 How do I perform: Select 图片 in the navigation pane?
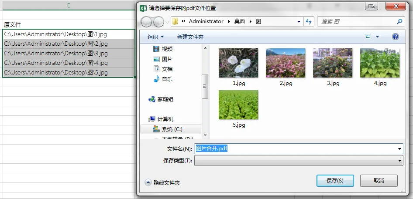163,59
